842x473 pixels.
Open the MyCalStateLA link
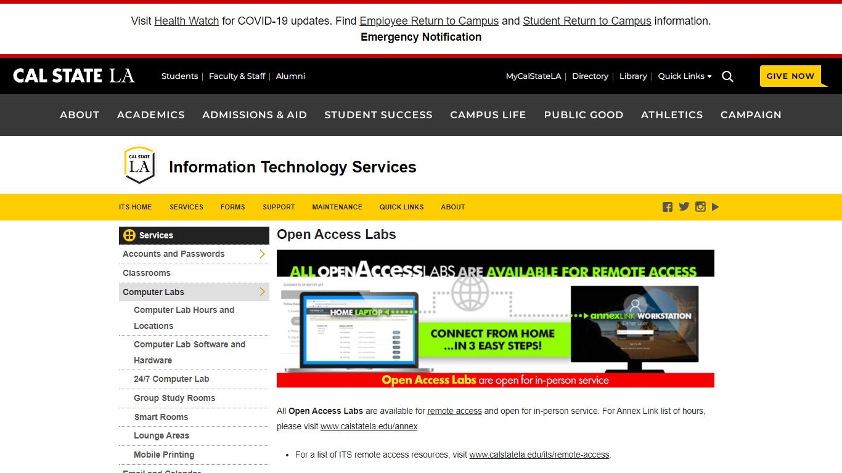coord(534,76)
